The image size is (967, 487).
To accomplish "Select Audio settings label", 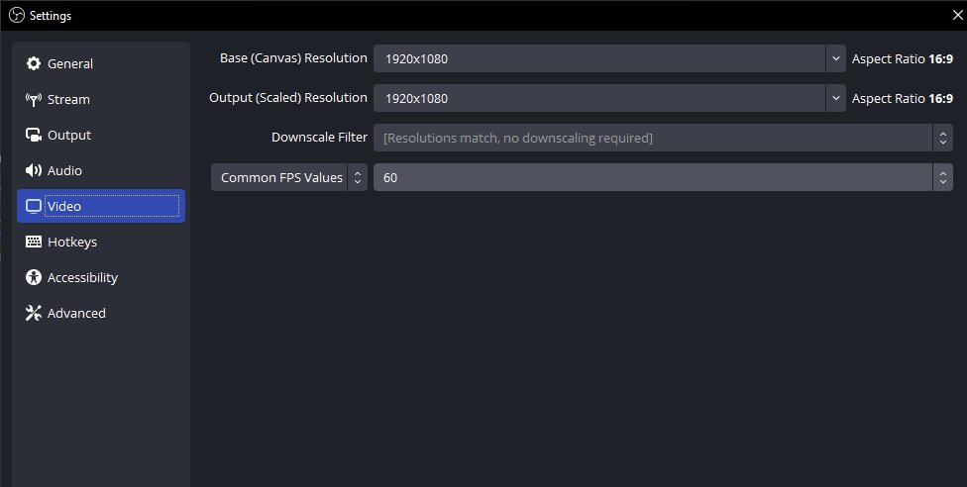I will tap(64, 171).
